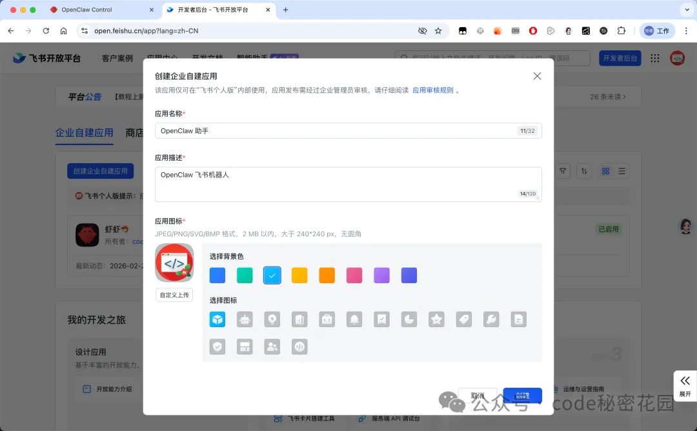Select teal green background color

[x=245, y=276]
